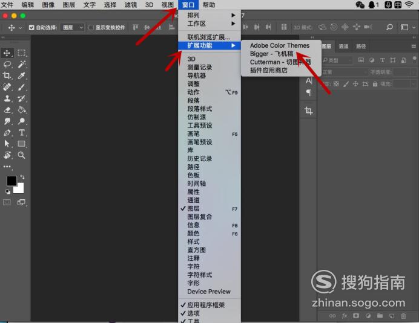Click the search magnifier in options bar
The width and height of the screenshot is (419, 323).
click(389, 27)
